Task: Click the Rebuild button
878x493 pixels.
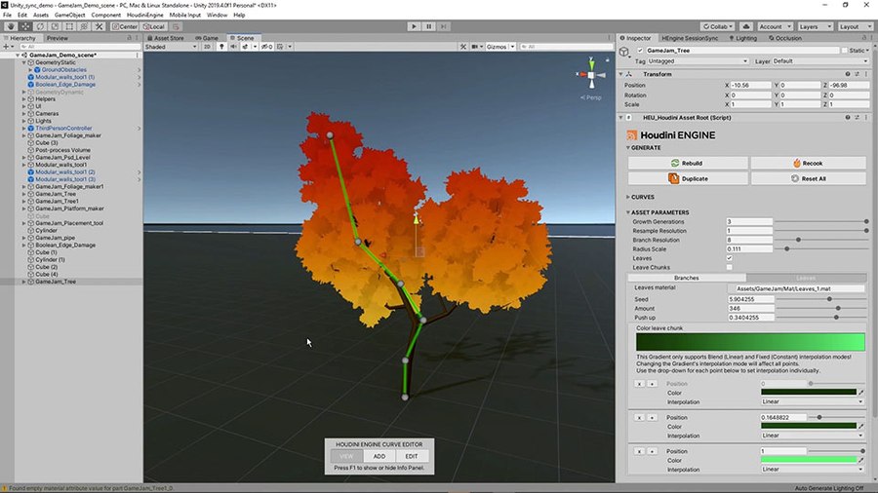Action: (688, 164)
